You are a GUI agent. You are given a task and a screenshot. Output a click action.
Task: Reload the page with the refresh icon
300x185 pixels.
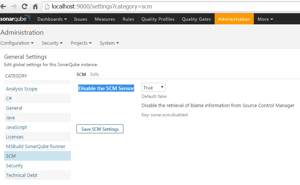pyautogui.click(x=24, y=7)
